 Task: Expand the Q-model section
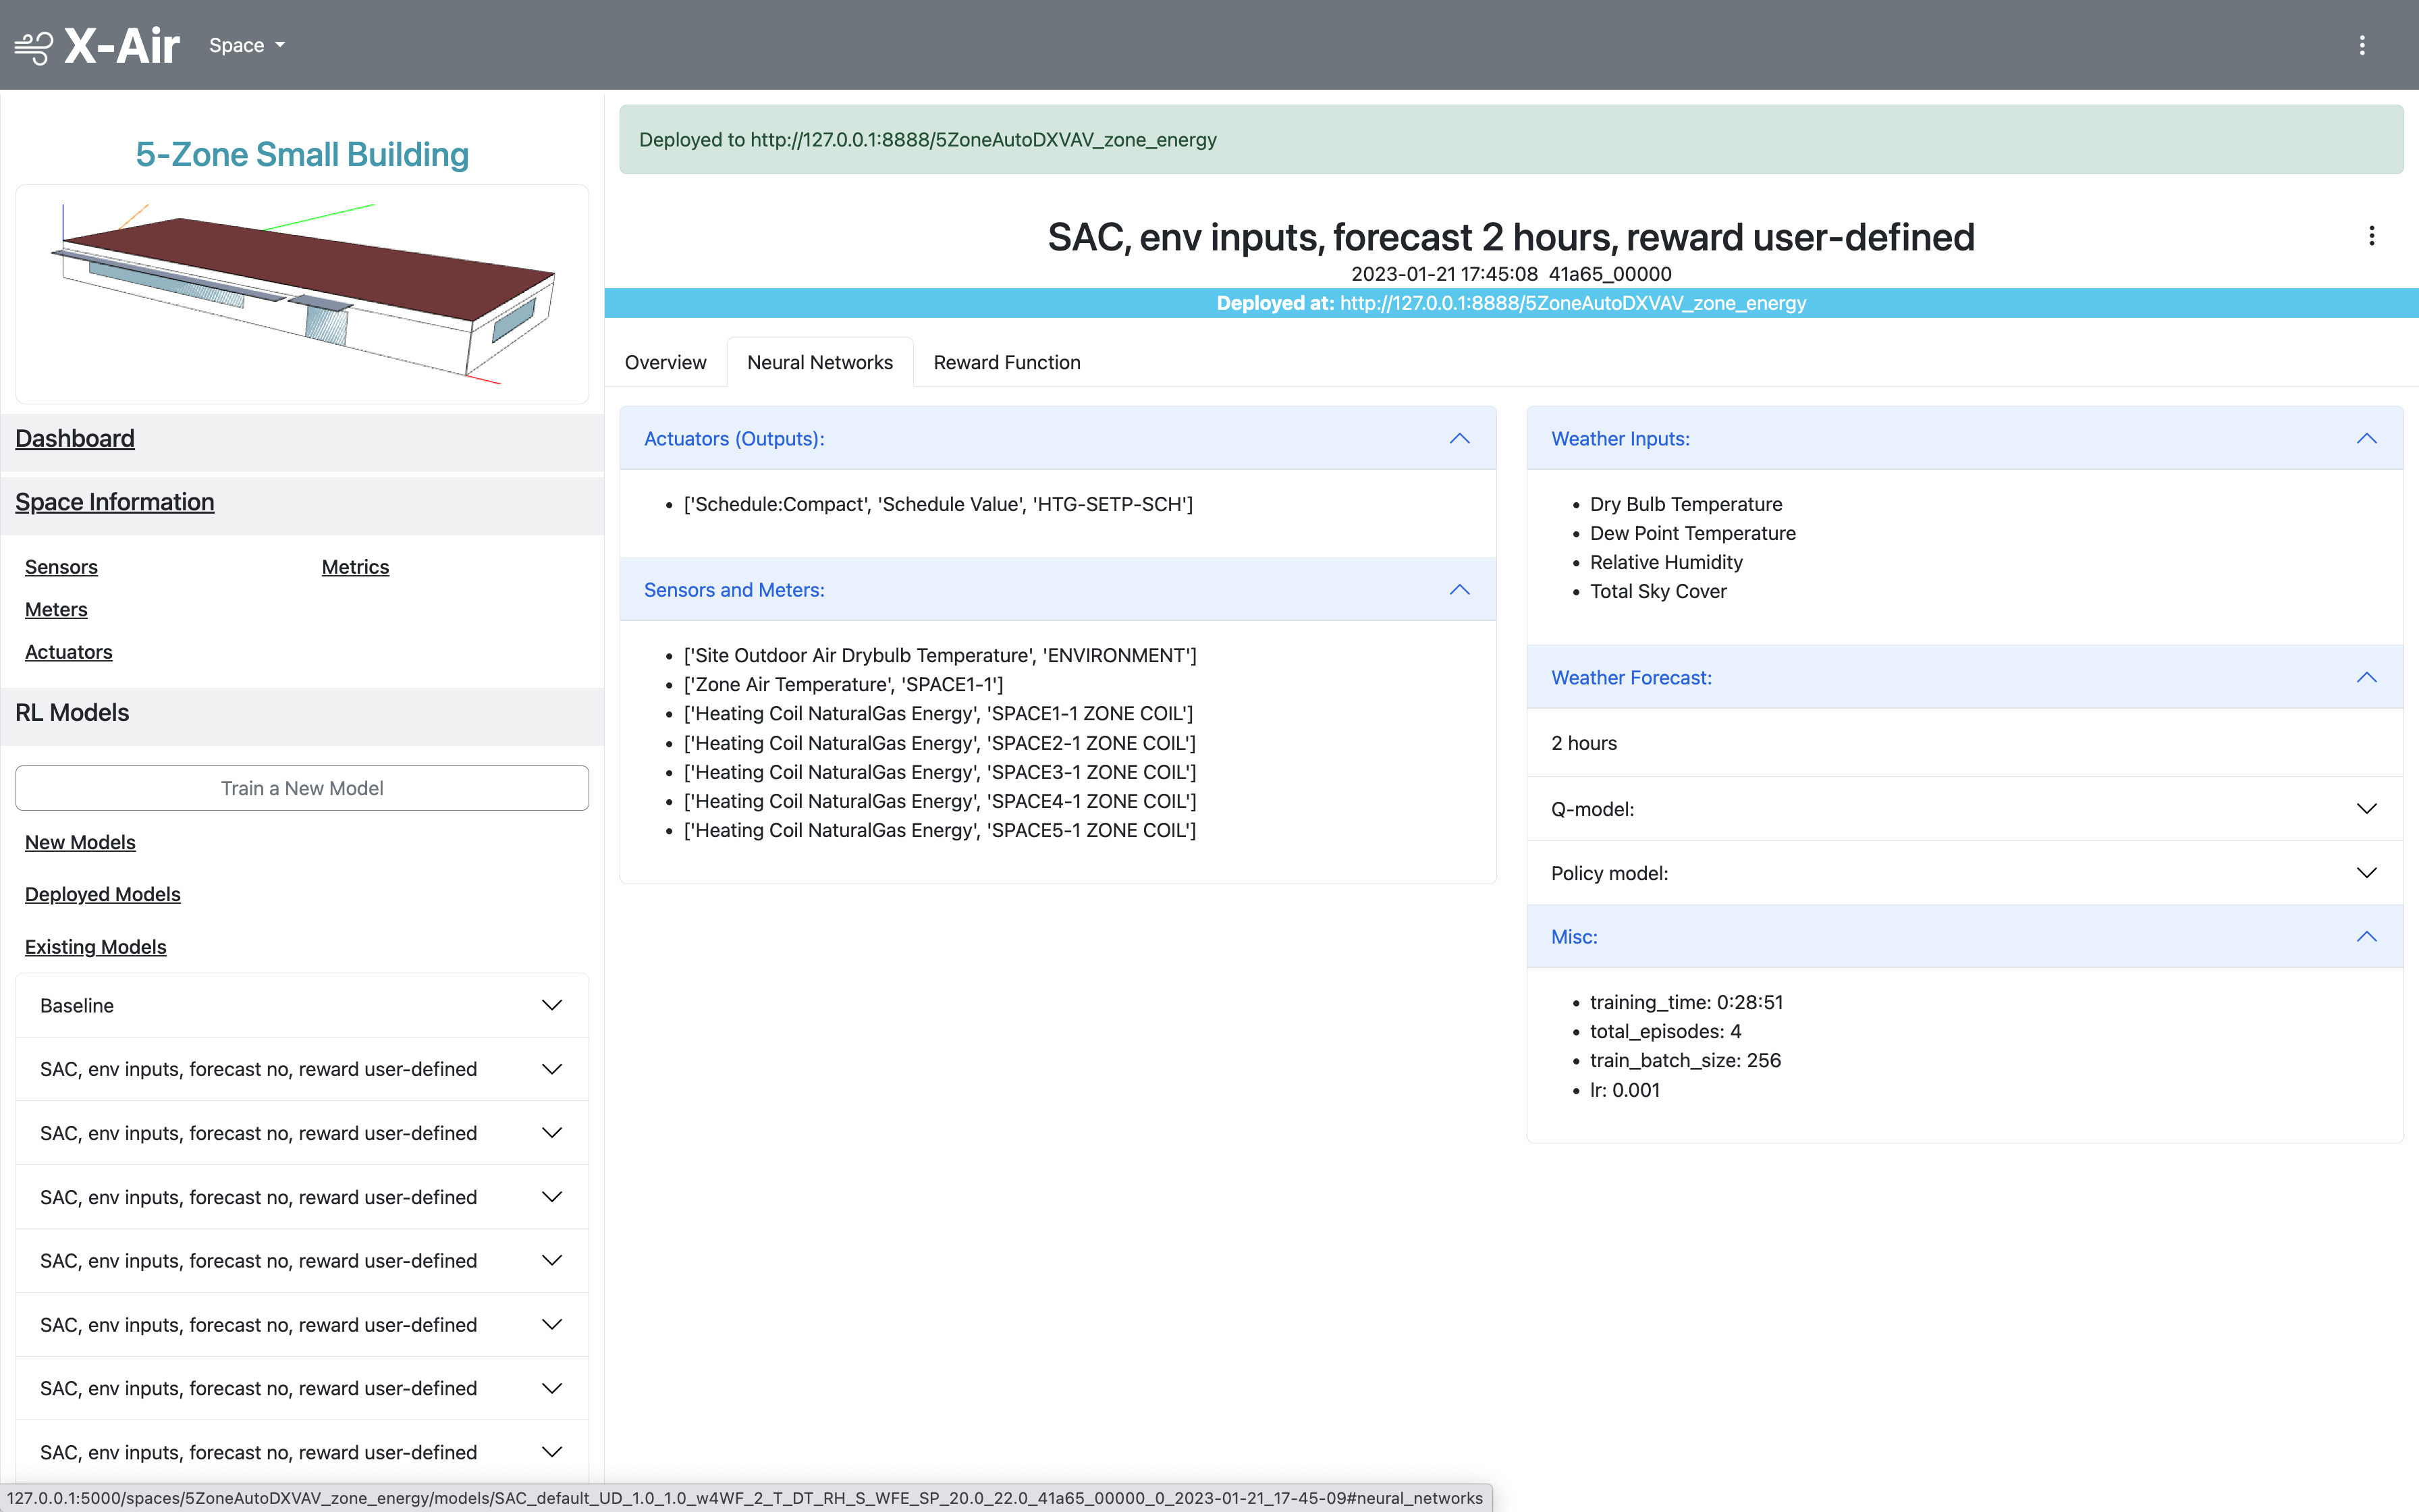click(1964, 808)
